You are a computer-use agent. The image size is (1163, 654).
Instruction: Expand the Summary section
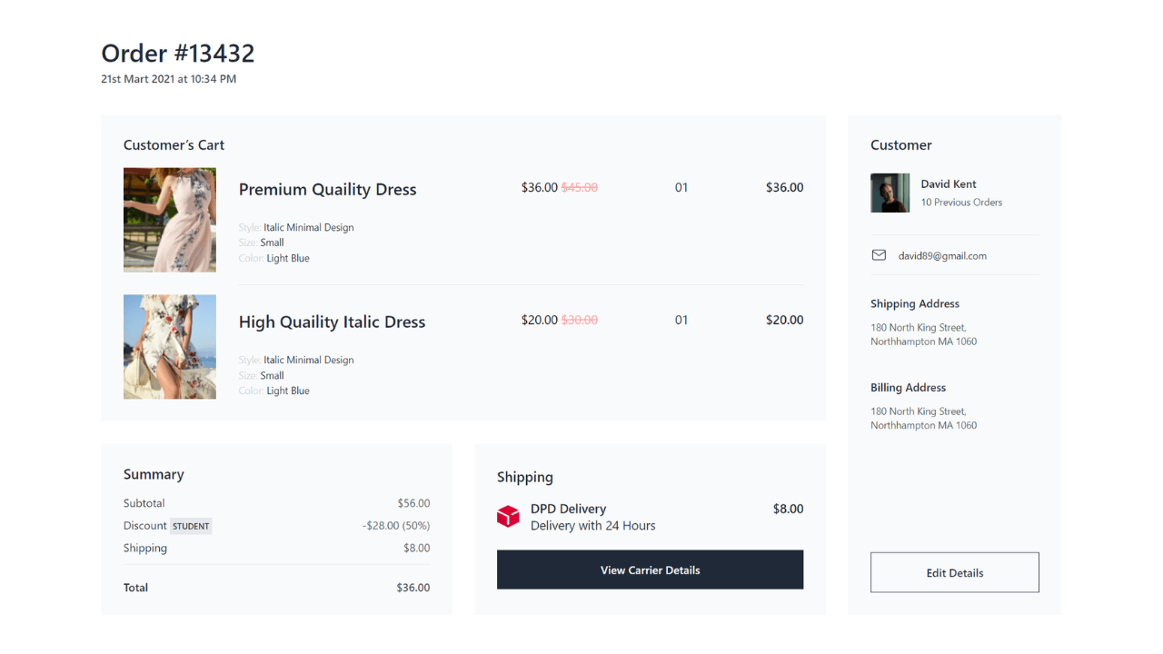click(x=154, y=473)
